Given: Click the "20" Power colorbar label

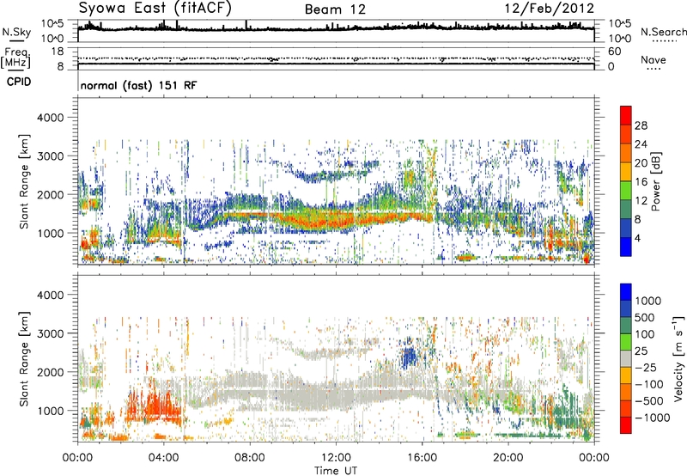Looking at the screenshot, I should coord(641,163).
